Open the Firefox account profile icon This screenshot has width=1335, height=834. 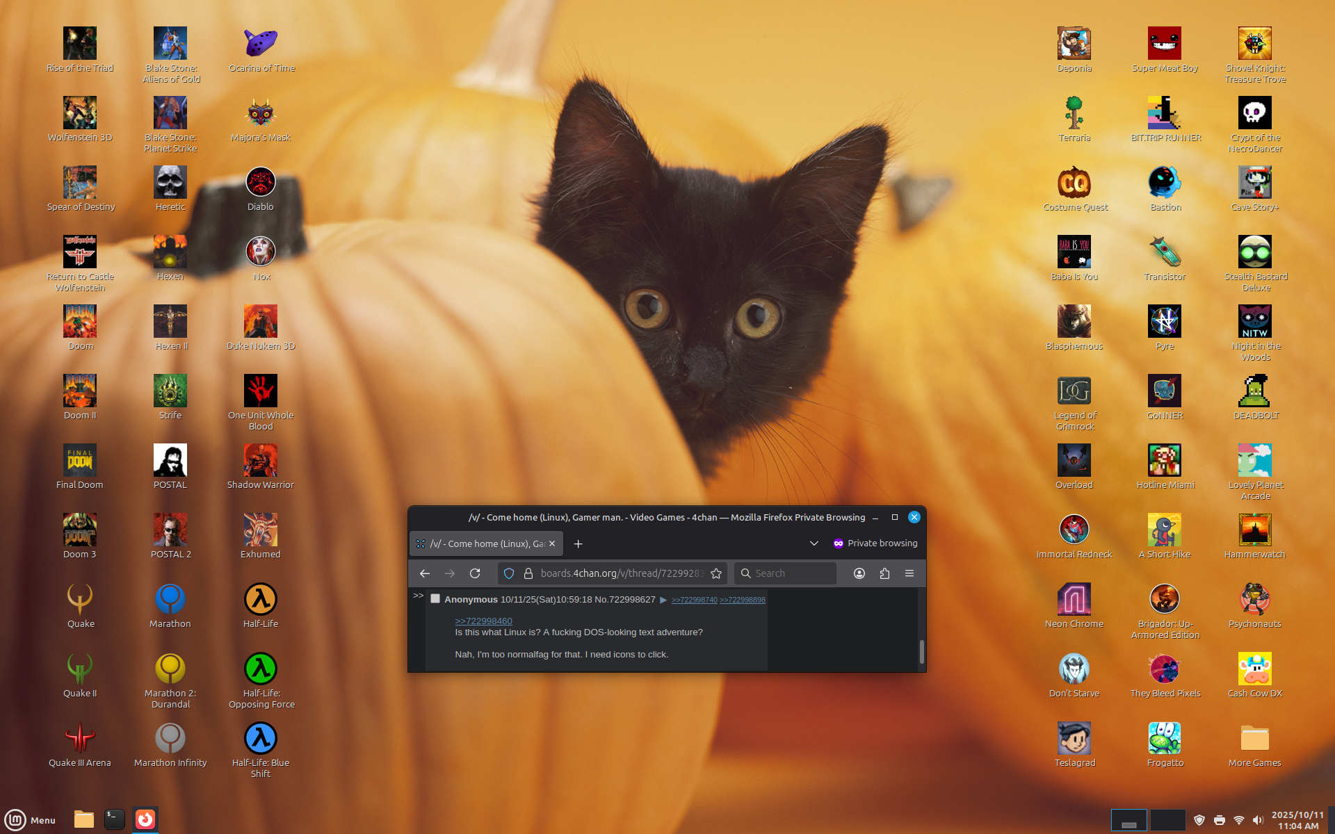(859, 573)
